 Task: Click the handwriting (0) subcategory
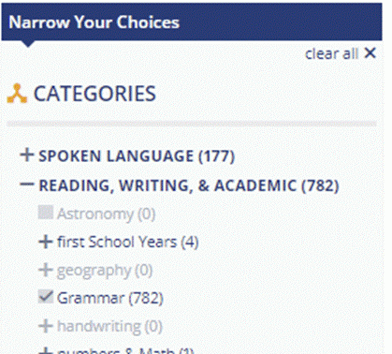pos(109,327)
